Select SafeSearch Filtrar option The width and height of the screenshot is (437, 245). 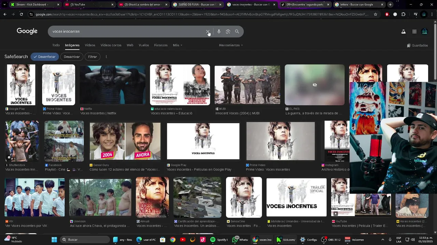93,57
